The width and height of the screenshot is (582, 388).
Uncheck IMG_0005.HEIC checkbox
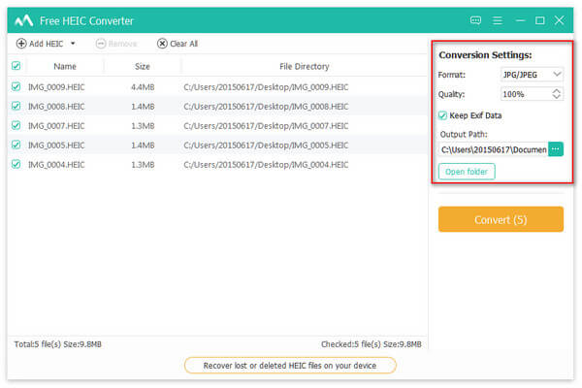(16, 145)
